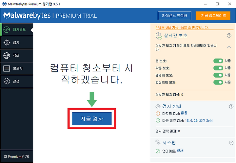Image resolution: width=236 pixels, height=163 pixels.
Task: Click the 현재 update status link
Action: (180, 150)
